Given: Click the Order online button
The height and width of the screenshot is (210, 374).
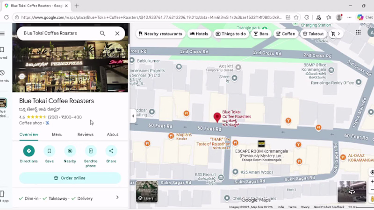Looking at the screenshot, I should pos(70,178).
